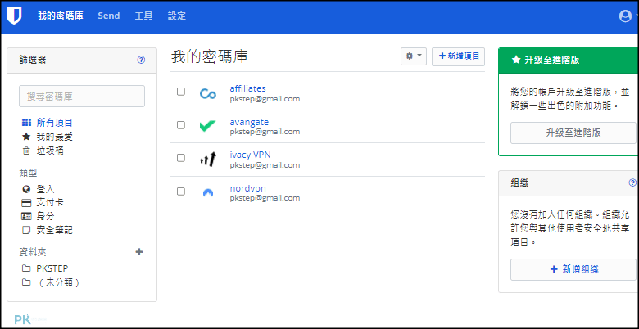Image resolution: width=639 pixels, height=329 pixels.
Task: Filter by 支付卡 type
Action: pyautogui.click(x=50, y=202)
